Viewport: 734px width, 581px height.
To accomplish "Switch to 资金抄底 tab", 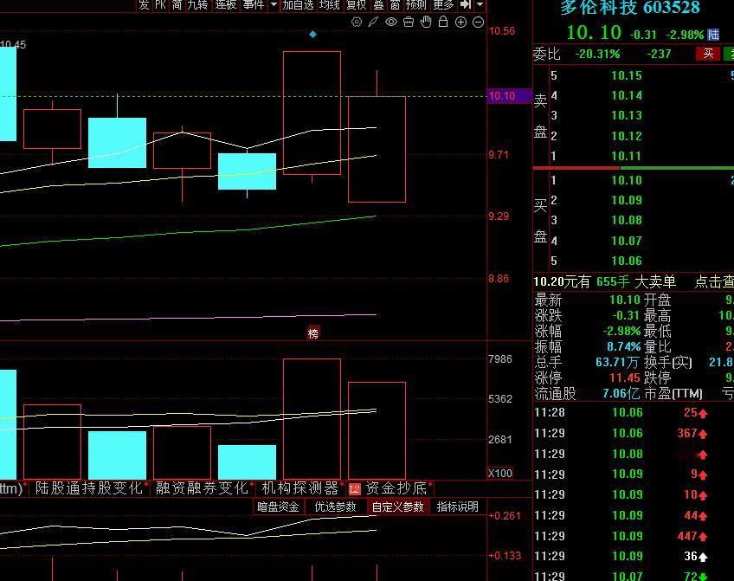I will click(x=396, y=488).
